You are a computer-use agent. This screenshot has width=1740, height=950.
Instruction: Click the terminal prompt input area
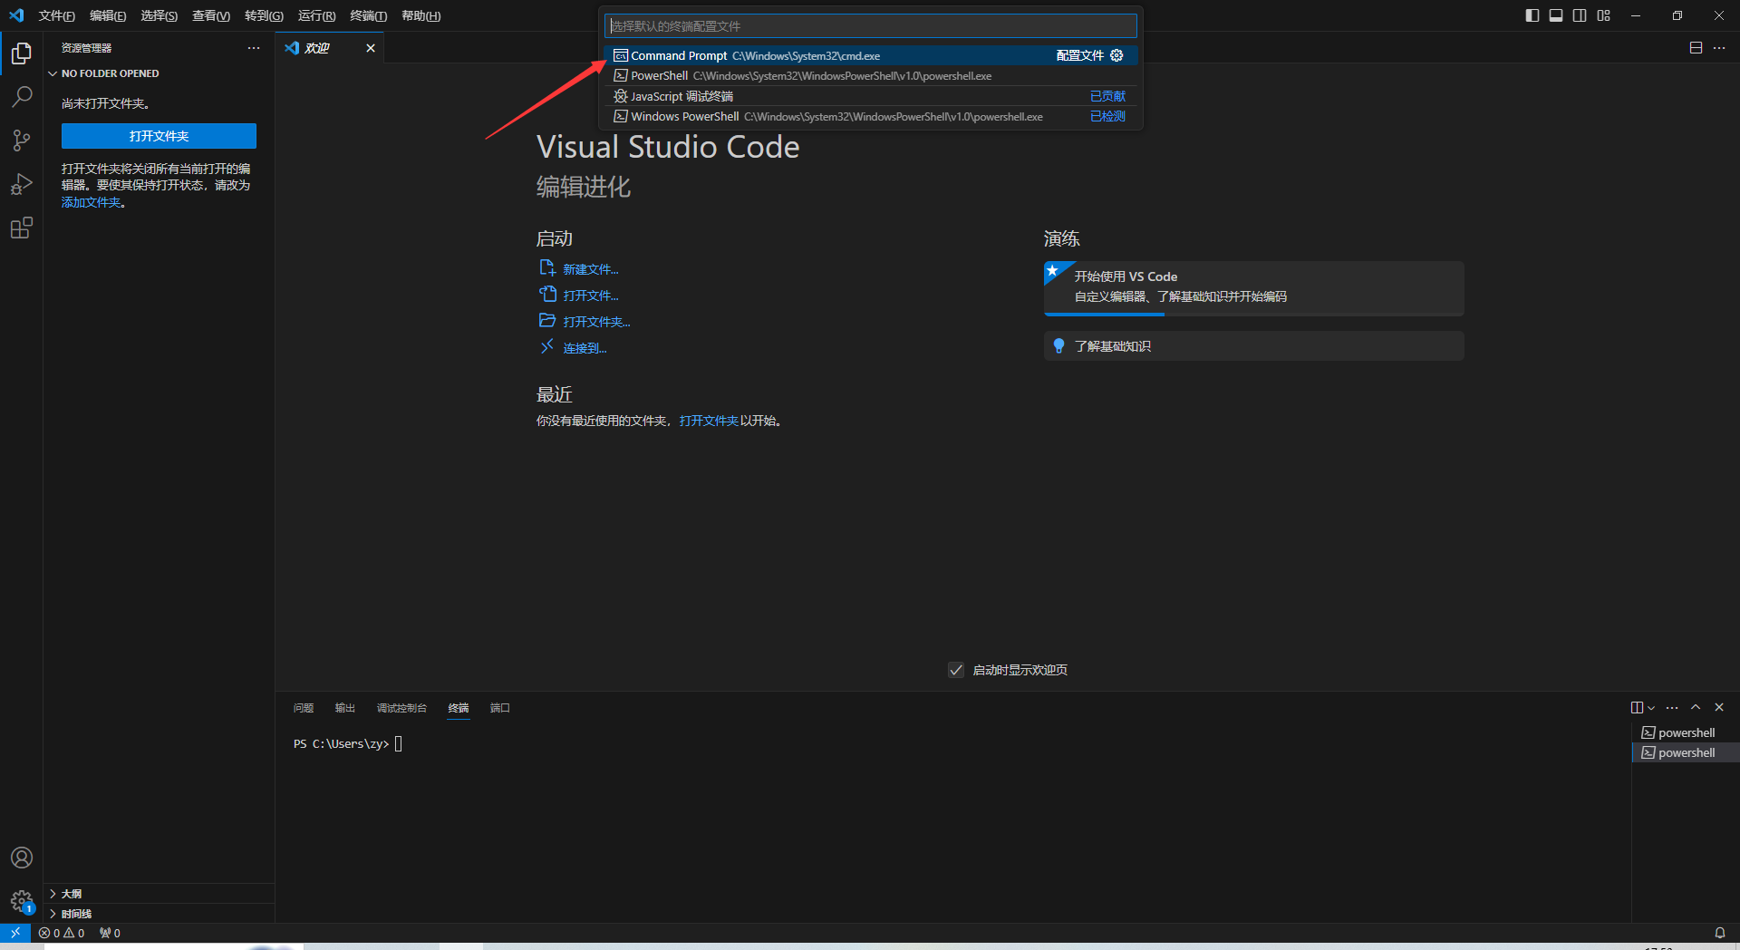[398, 744]
